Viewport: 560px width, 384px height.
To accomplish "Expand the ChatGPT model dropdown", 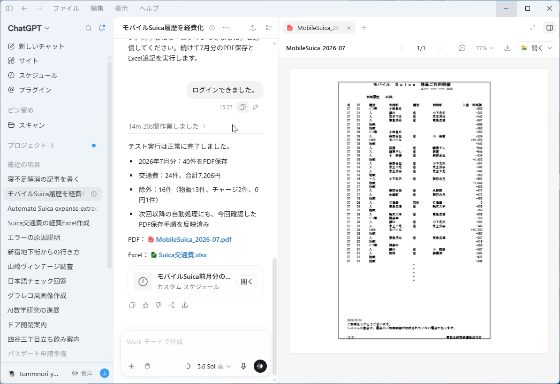I will 29,28.
